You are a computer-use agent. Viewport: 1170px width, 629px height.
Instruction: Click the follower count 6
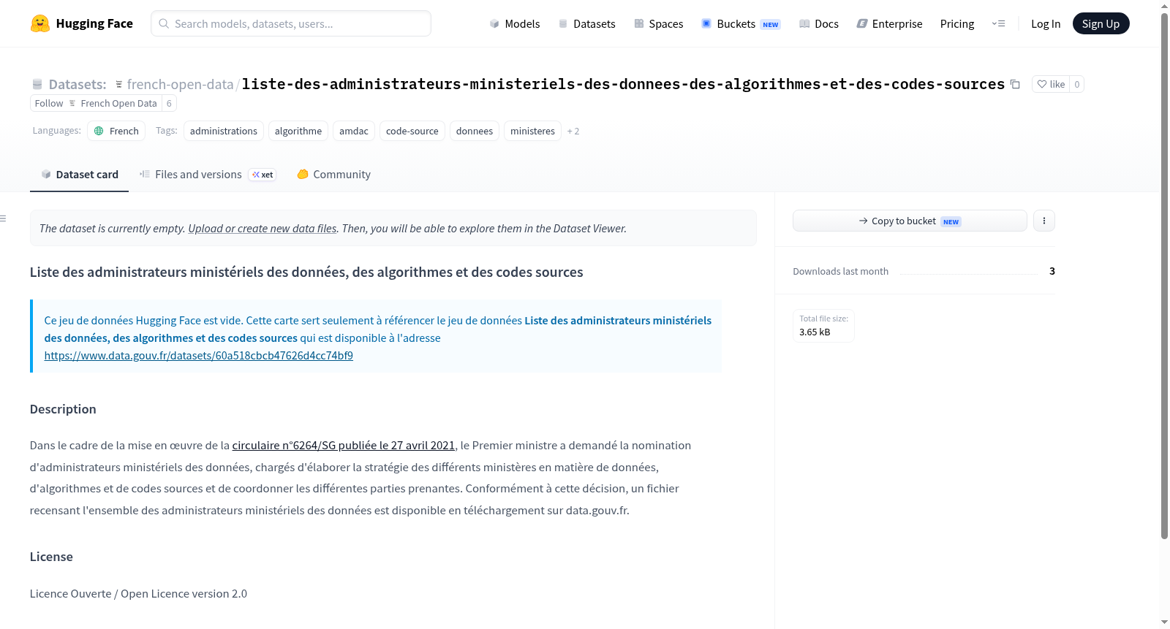point(169,103)
